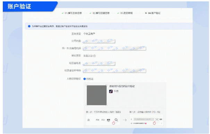The height and width of the screenshot is (134, 210).
Task: Click the scan frame icon in step two
Action: (157, 119)
